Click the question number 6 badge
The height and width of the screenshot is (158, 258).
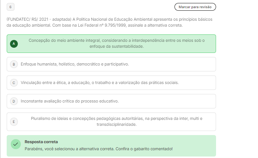pyautogui.click(x=11, y=7)
